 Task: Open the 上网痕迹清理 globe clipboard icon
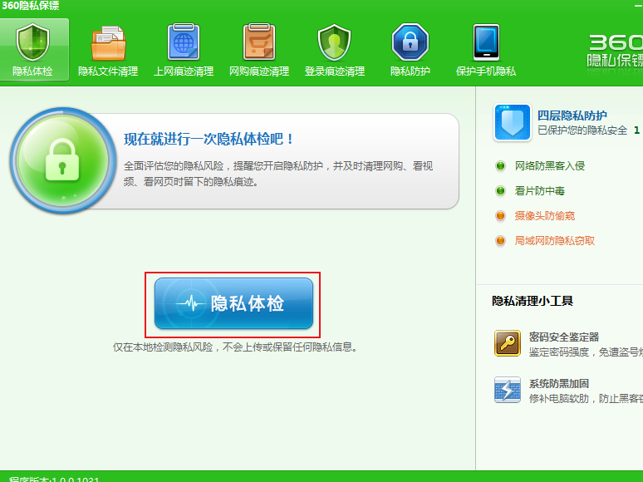click(x=184, y=42)
